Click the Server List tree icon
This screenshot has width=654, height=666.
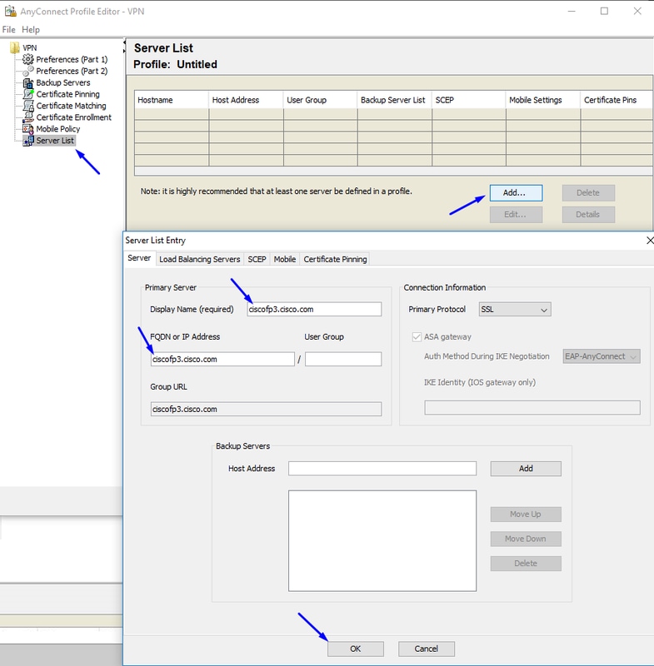[x=28, y=140]
